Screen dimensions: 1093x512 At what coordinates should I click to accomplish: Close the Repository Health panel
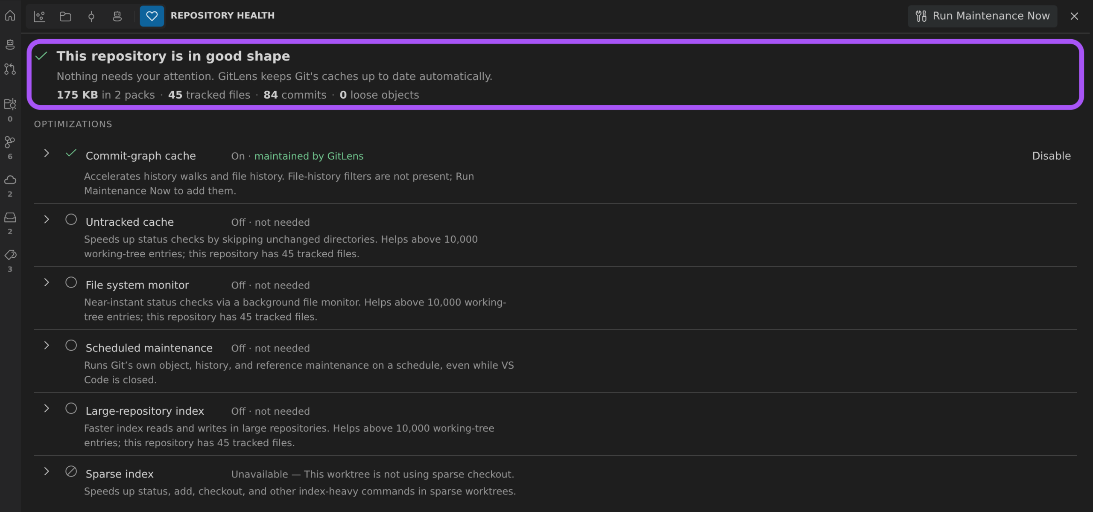pos(1074,16)
